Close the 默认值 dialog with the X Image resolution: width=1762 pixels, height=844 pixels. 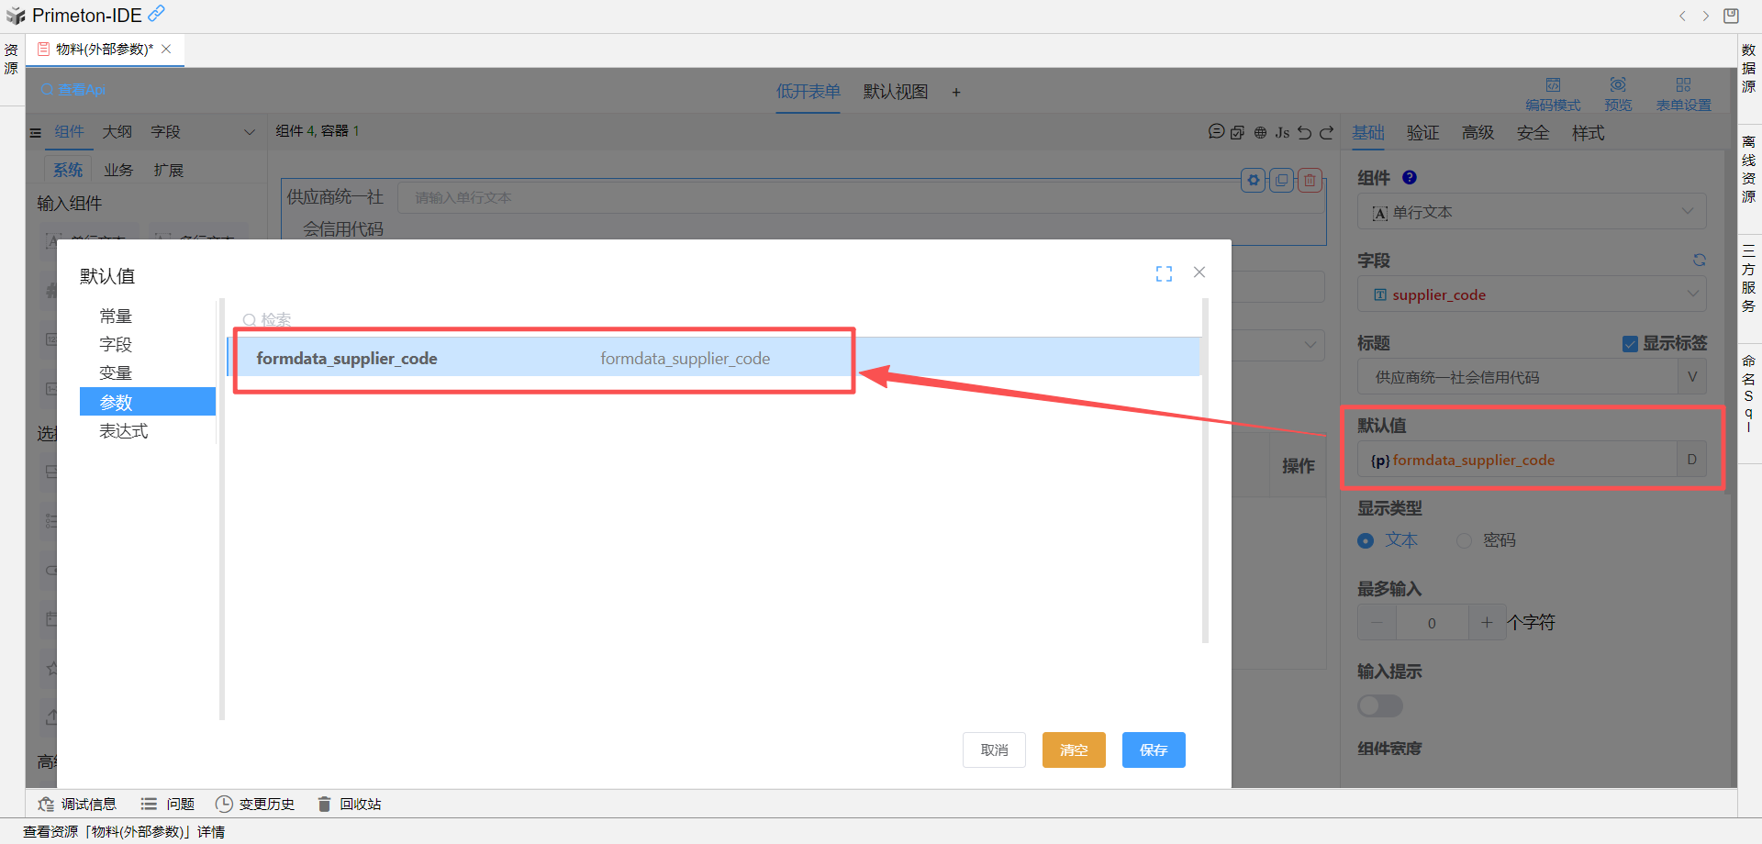point(1199,272)
